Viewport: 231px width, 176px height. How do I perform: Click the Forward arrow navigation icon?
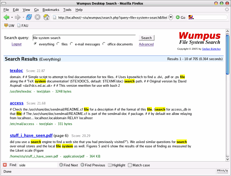coord(17,17)
